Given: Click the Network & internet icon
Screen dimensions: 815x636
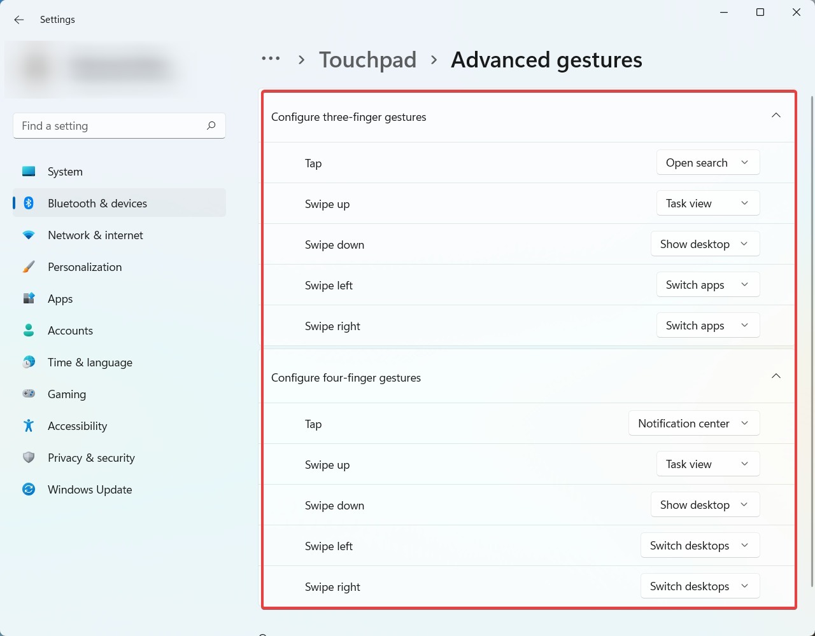Looking at the screenshot, I should pyautogui.click(x=29, y=235).
